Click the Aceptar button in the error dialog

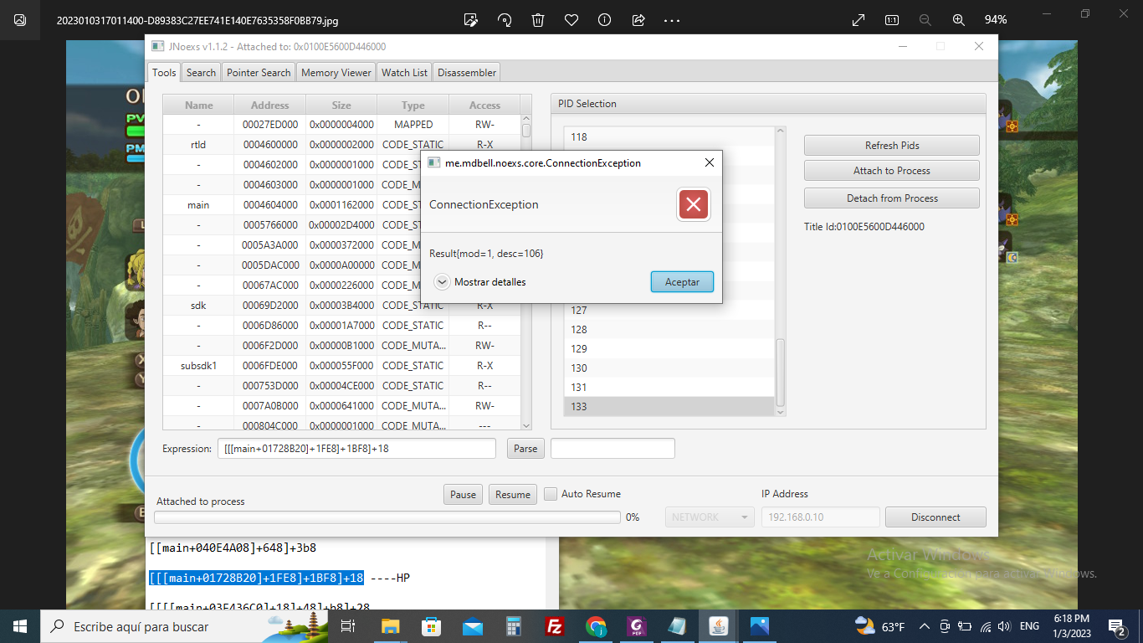(682, 282)
